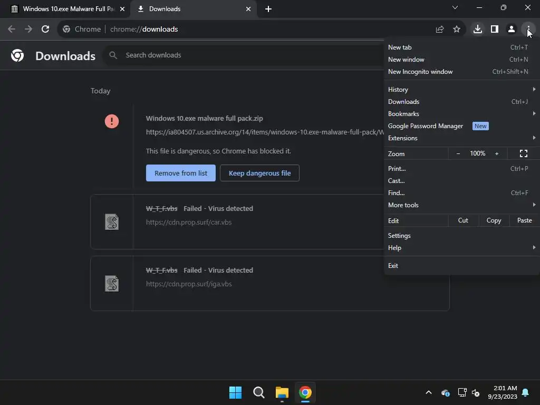The image size is (540, 405).
Task: Toggle the side panel icon
Action: tap(495, 30)
